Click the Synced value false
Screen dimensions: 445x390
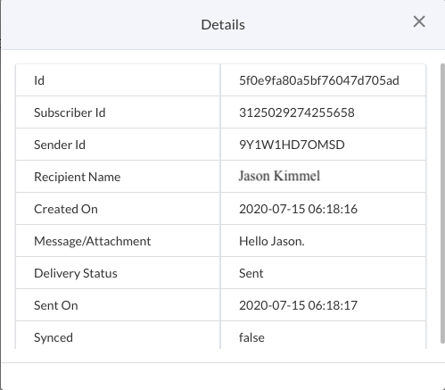point(251,337)
